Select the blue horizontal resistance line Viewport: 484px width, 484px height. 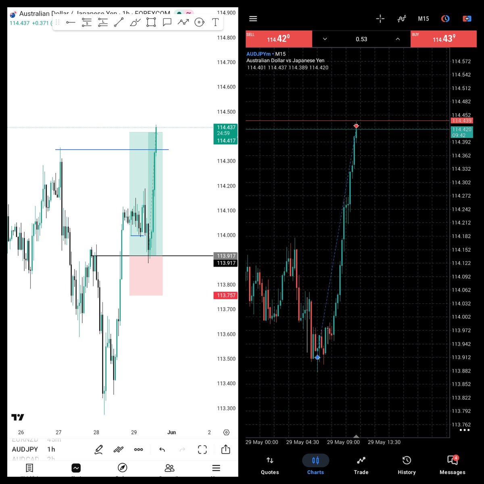pyautogui.click(x=112, y=150)
